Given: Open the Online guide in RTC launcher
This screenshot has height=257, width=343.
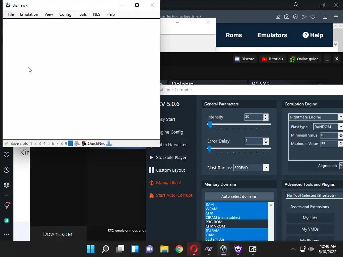Looking at the screenshot, I should [x=304, y=59].
